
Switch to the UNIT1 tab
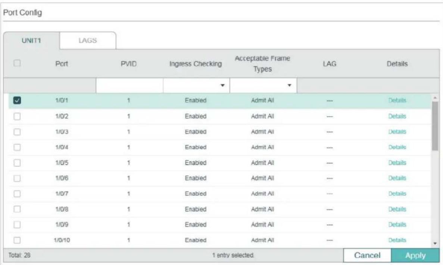[x=31, y=41]
